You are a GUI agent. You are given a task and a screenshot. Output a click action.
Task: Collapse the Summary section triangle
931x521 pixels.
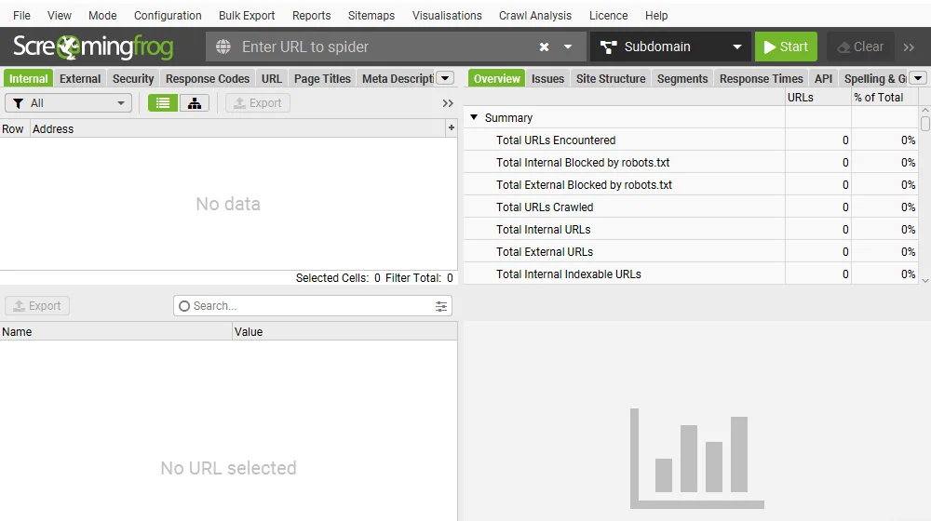pos(474,117)
